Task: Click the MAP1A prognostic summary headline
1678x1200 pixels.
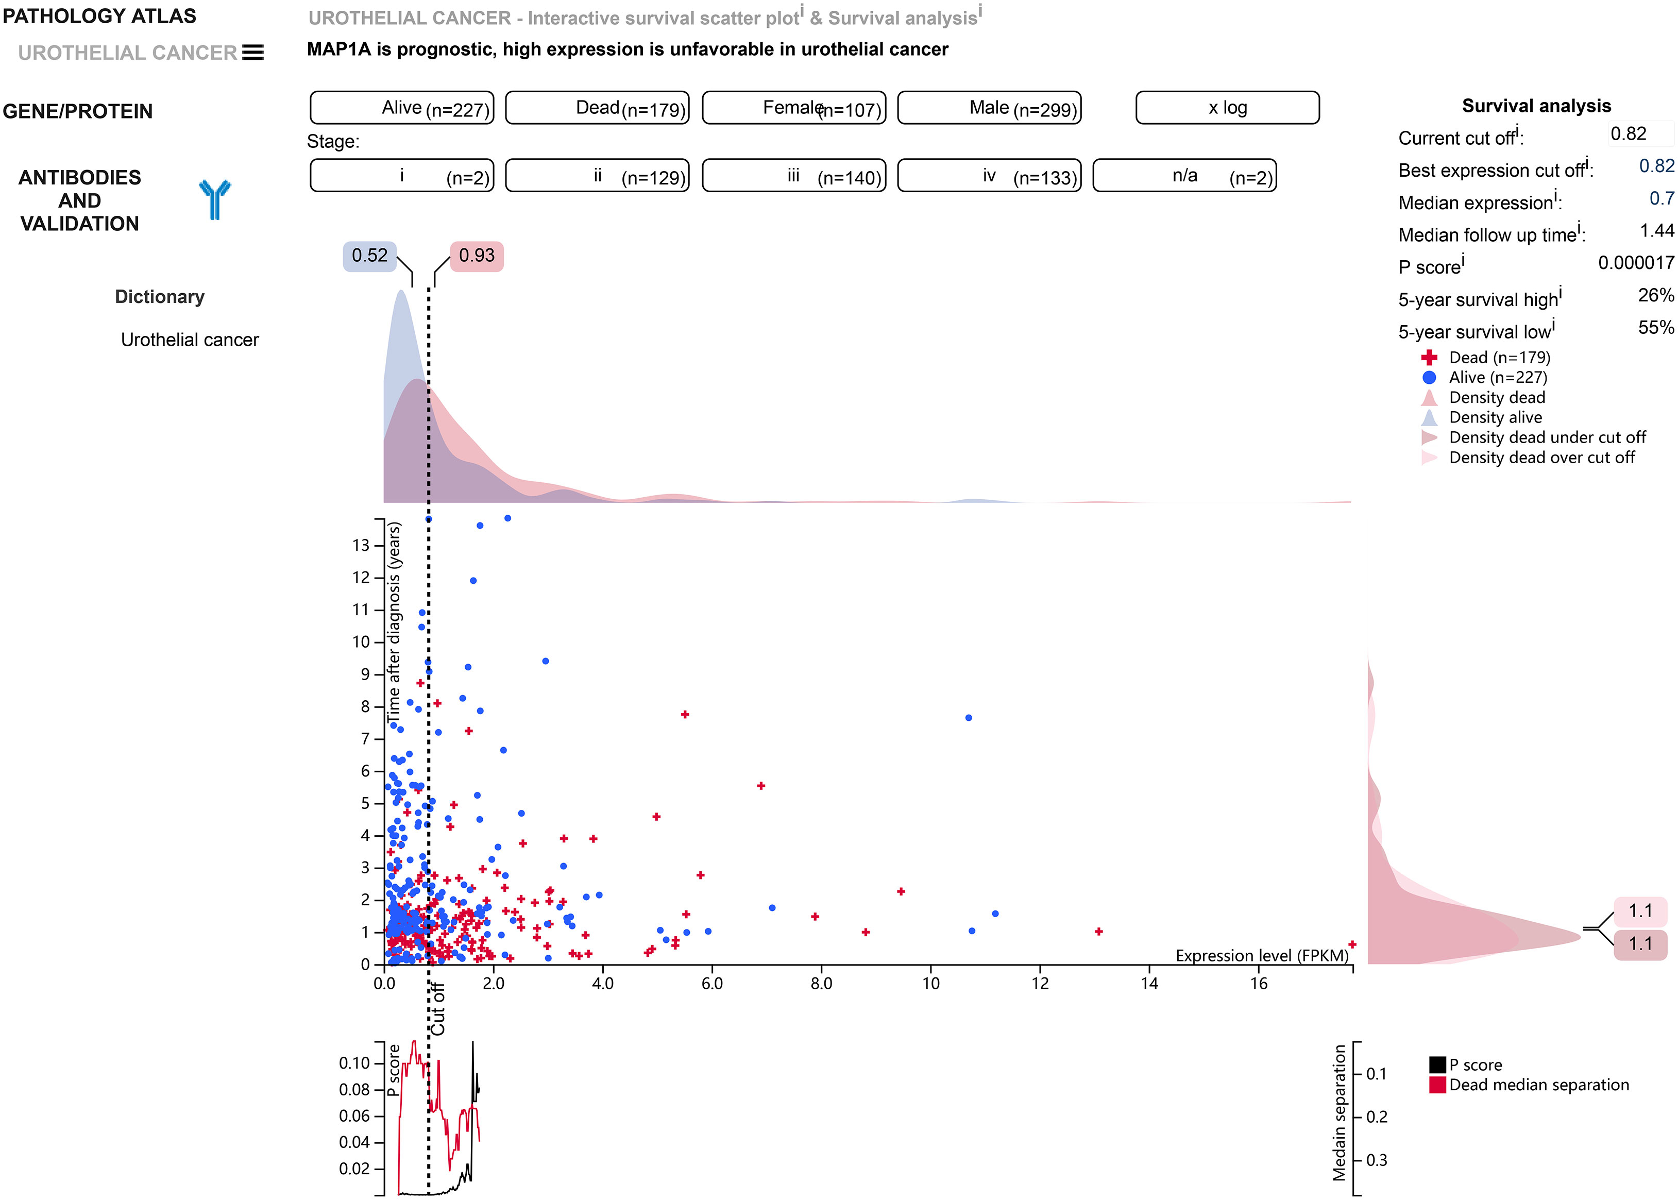Action: (628, 49)
